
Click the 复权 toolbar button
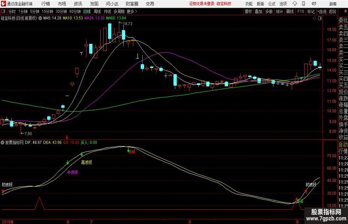pyautogui.click(x=249, y=11)
